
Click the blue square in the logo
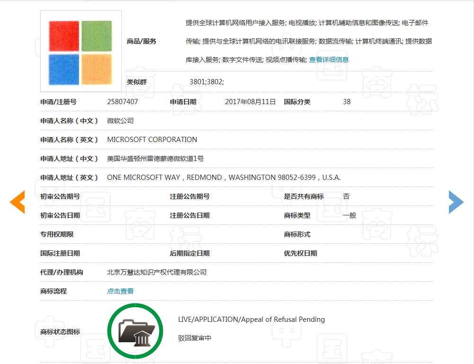coord(64,69)
